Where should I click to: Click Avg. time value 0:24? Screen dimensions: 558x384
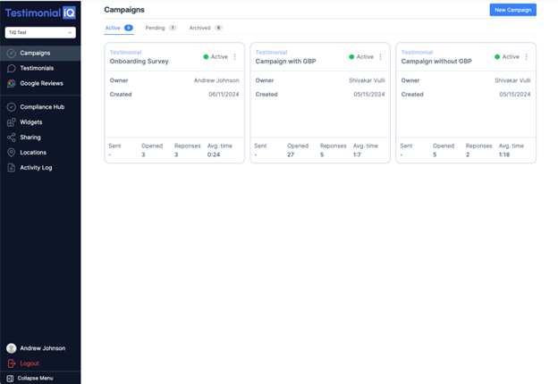click(214, 154)
